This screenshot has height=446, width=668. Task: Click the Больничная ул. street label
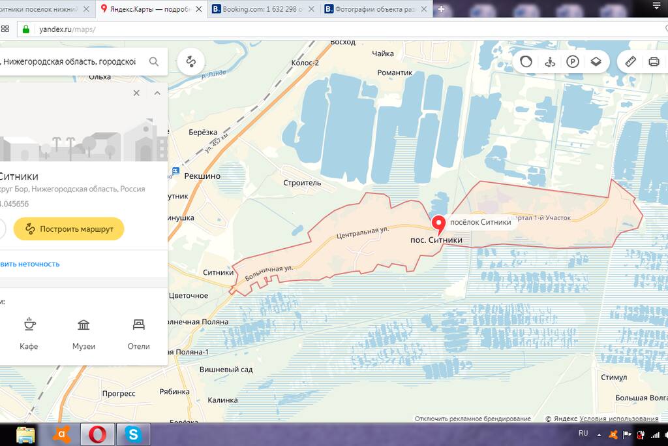269,274
